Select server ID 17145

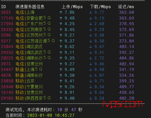pyautogui.click(x=7, y=18)
